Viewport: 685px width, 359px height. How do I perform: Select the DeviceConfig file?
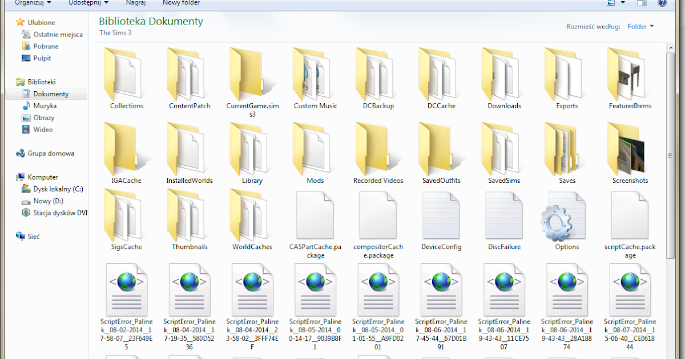click(441, 220)
